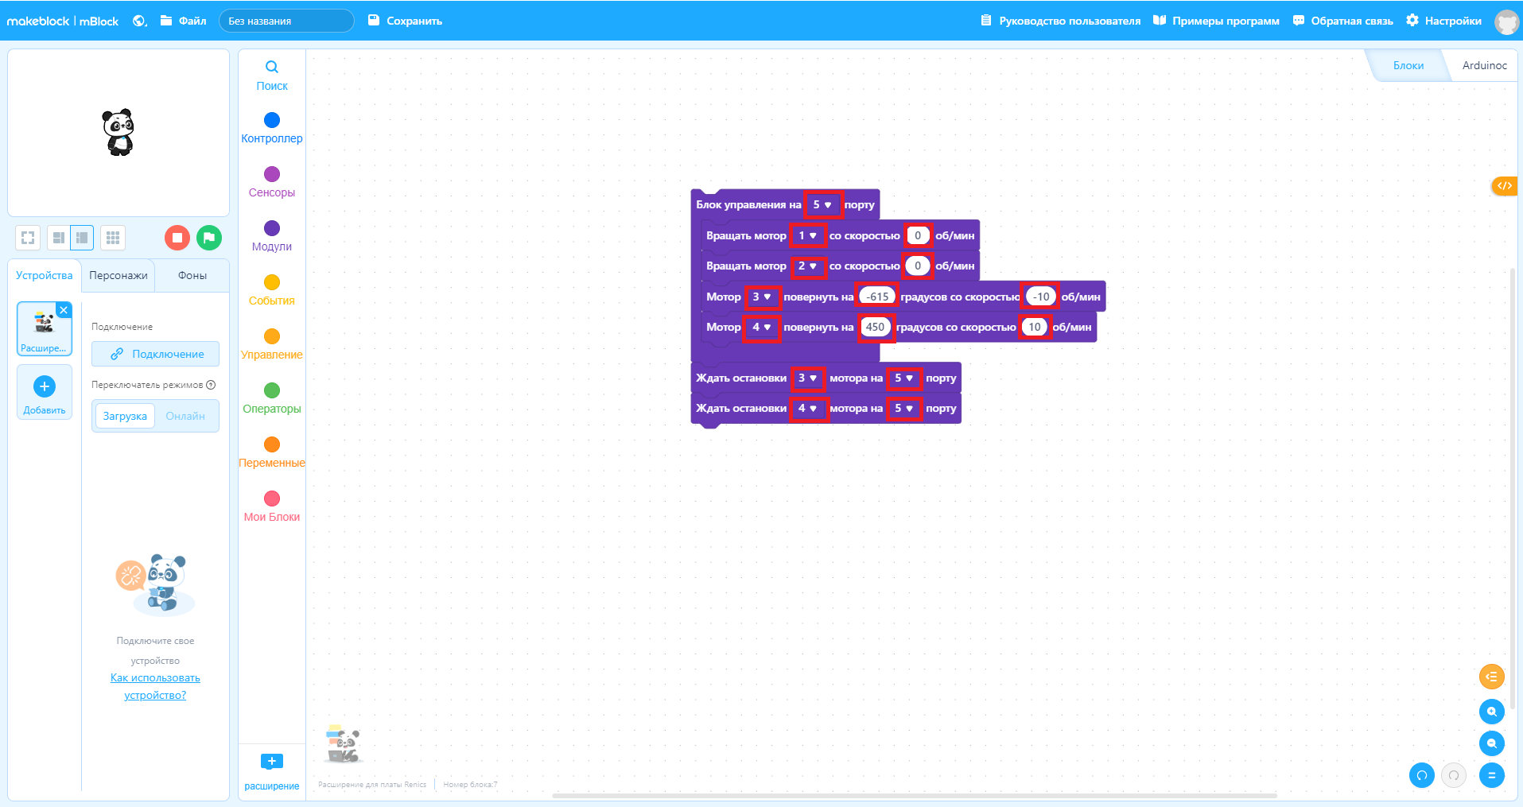Click the blue undo arrow icon
This screenshot has width=1523, height=807.
click(x=1421, y=775)
